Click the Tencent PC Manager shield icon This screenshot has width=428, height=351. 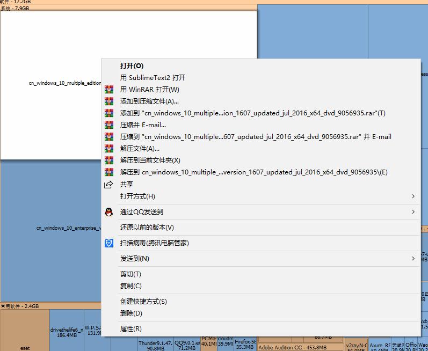click(x=109, y=243)
